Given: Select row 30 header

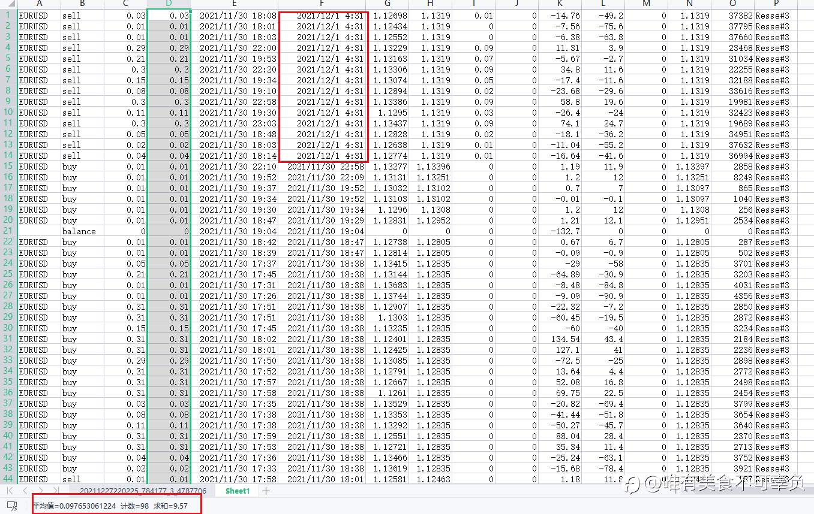Looking at the screenshot, I should [8, 328].
